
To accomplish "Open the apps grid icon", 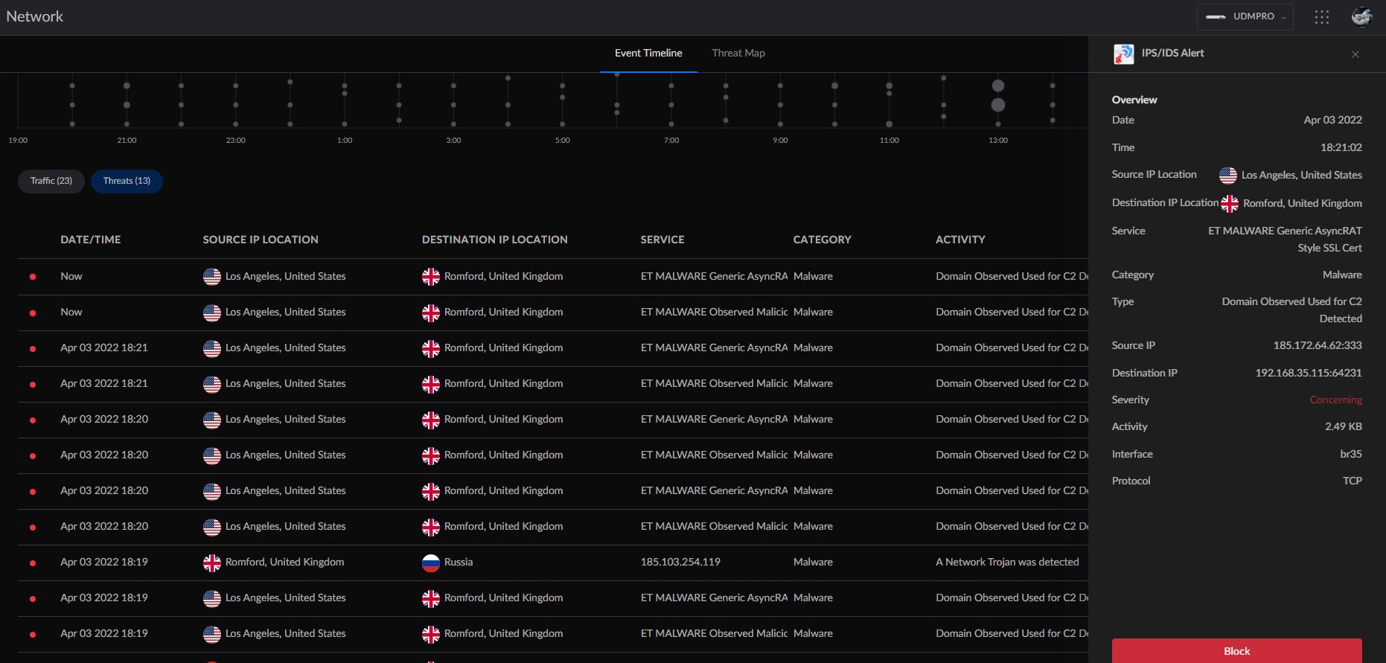I will coord(1322,17).
